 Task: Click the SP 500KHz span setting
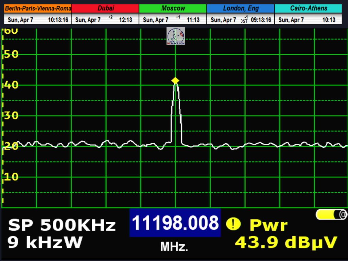point(62,225)
